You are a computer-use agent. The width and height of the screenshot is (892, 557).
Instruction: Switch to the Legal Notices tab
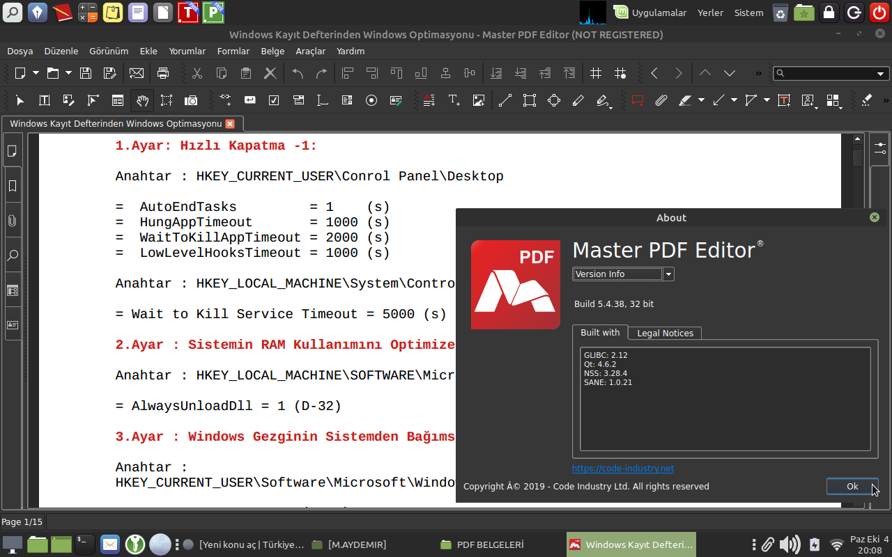pyautogui.click(x=666, y=333)
